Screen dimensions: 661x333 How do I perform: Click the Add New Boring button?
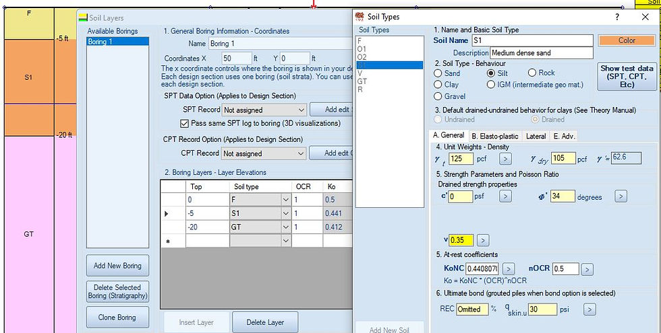pos(117,266)
